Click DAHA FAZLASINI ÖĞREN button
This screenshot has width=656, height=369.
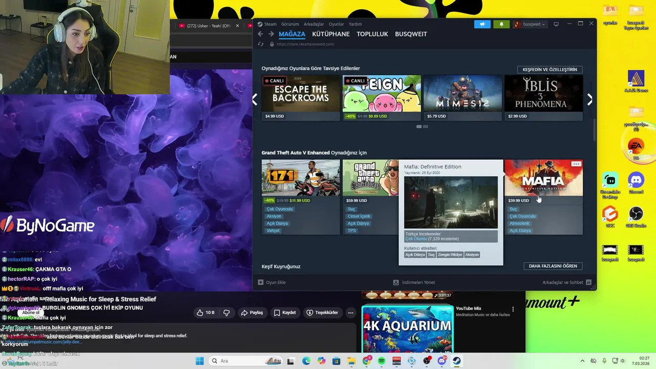pyautogui.click(x=553, y=266)
